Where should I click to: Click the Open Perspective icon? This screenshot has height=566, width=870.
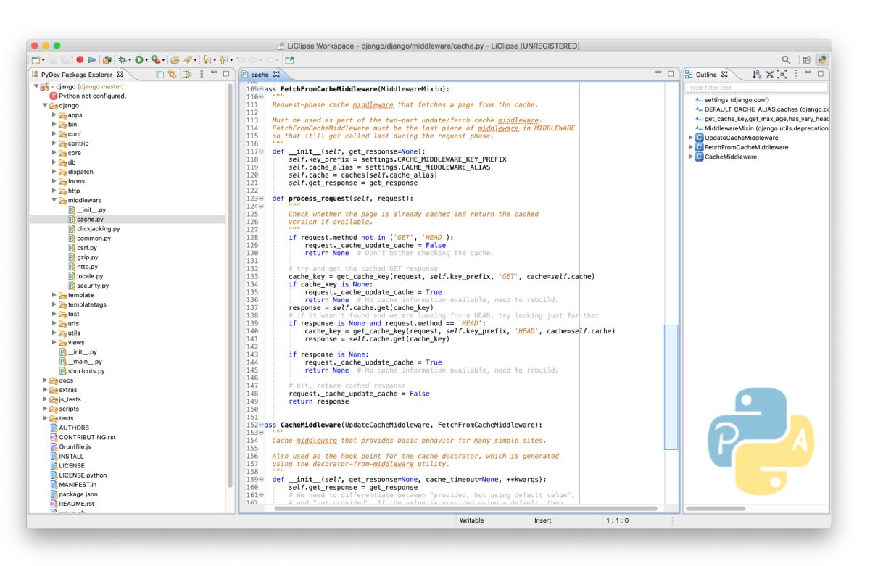point(807,59)
